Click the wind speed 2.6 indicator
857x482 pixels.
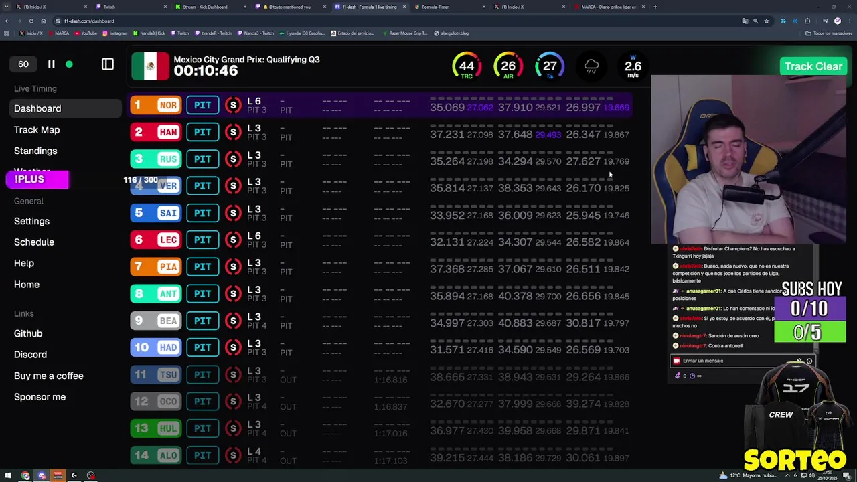[x=633, y=66]
